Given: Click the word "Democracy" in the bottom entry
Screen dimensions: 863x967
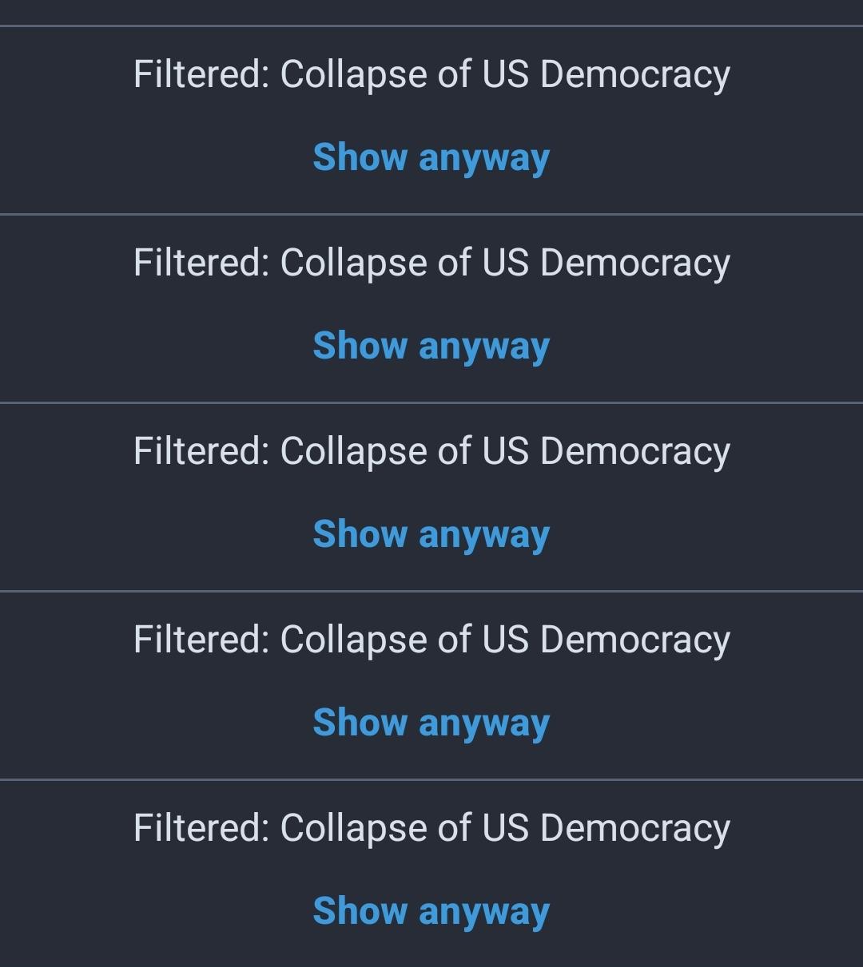Looking at the screenshot, I should click(x=634, y=829).
